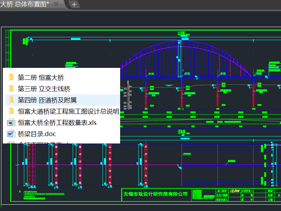This screenshot has height=211, width=281.
Task: Open a new drawing tab with plus
Action: [x=74, y=4]
